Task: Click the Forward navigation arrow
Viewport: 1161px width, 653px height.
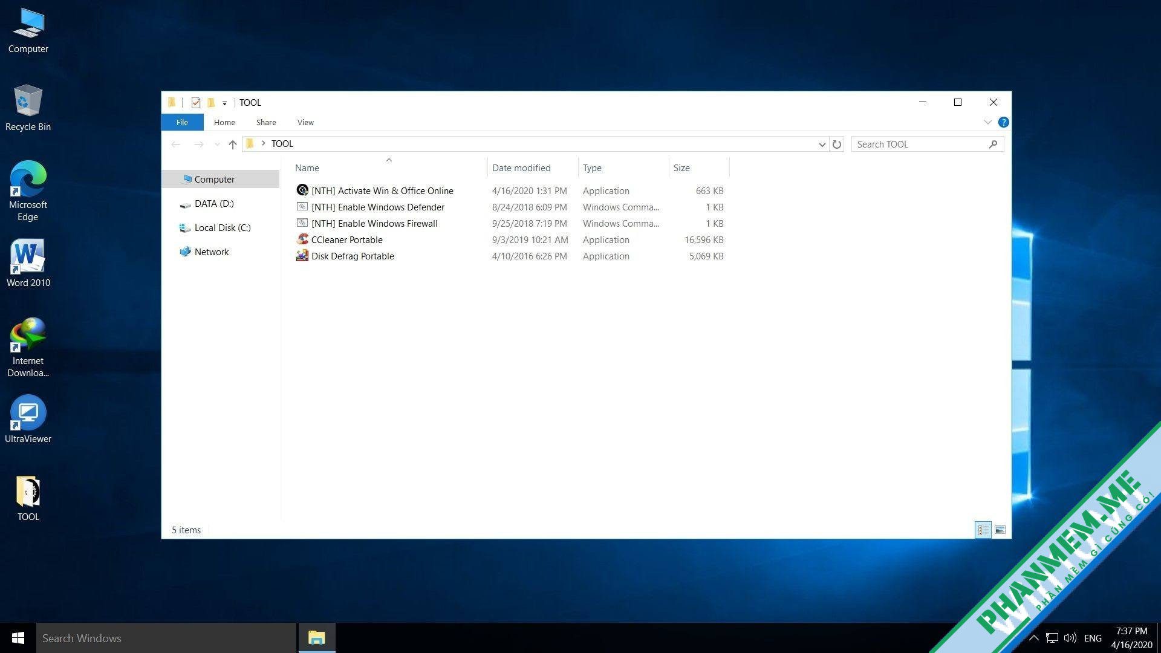Action: point(198,145)
